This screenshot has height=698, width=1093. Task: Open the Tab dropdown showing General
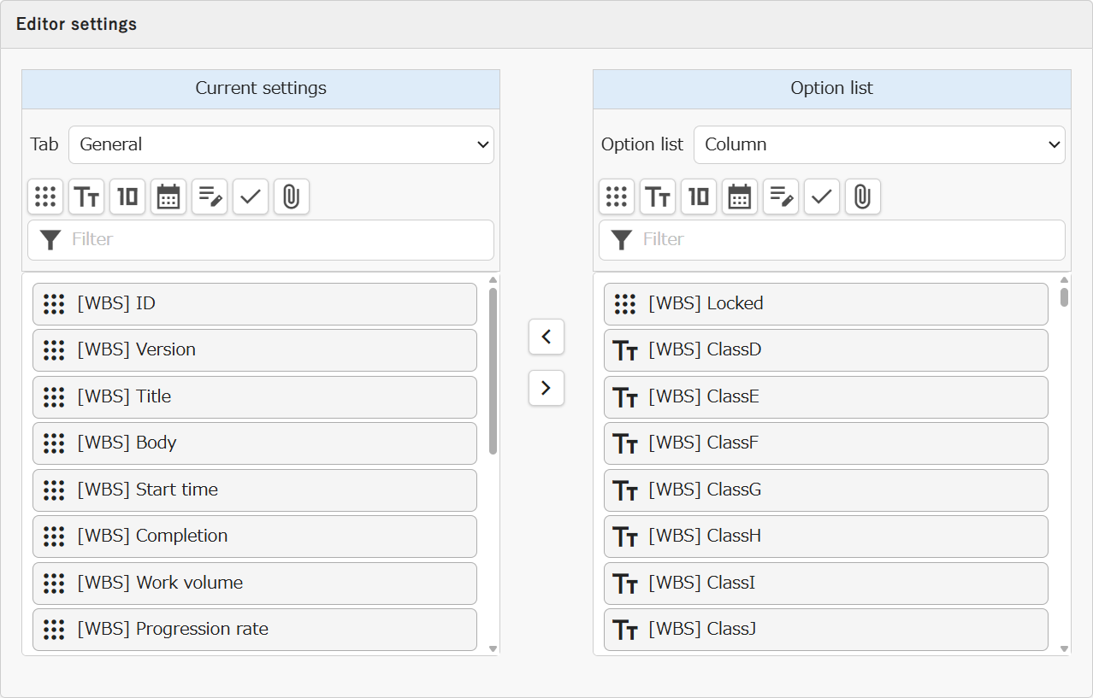[x=281, y=144]
